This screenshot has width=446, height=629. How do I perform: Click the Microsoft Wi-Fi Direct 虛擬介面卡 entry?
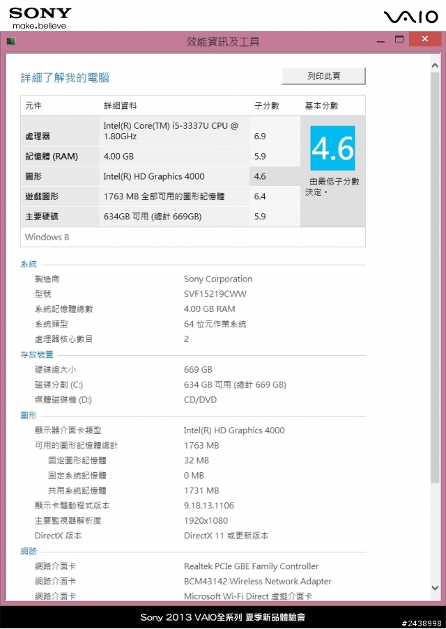(248, 596)
